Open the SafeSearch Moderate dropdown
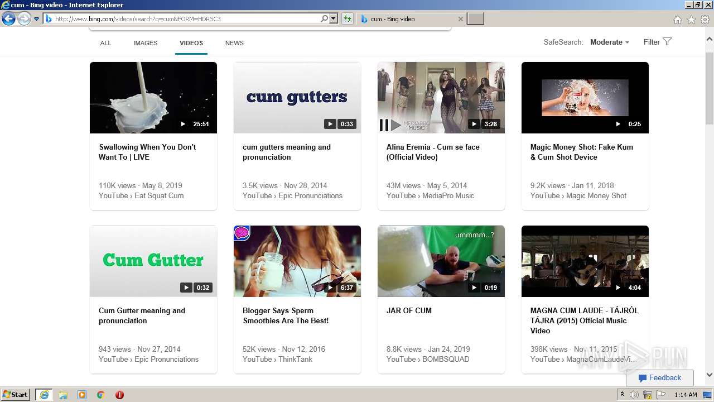 click(x=610, y=42)
